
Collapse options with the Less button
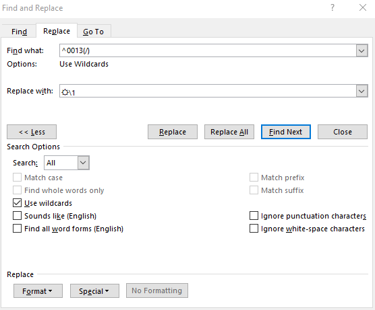tap(32, 132)
